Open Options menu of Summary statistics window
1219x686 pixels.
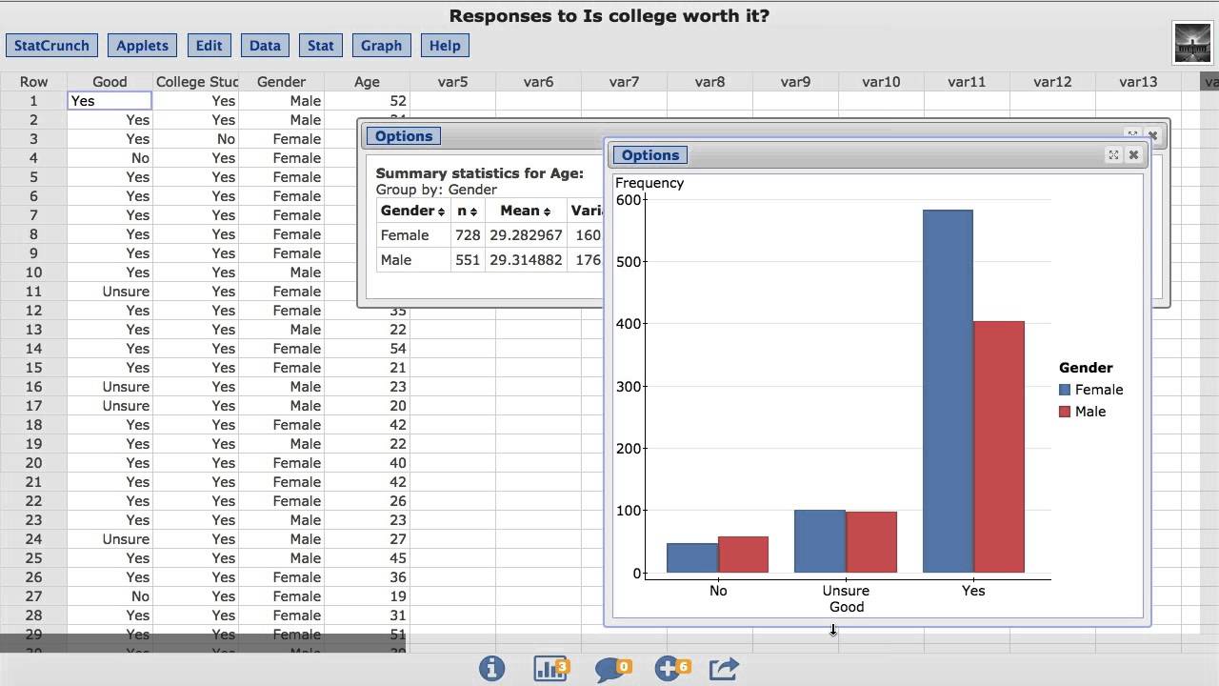click(x=404, y=136)
